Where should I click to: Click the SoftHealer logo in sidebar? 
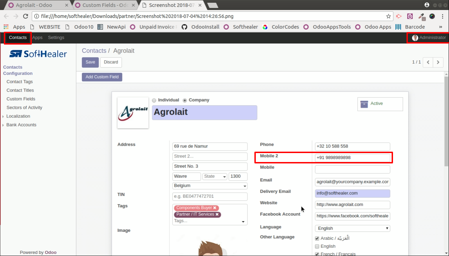pos(38,54)
